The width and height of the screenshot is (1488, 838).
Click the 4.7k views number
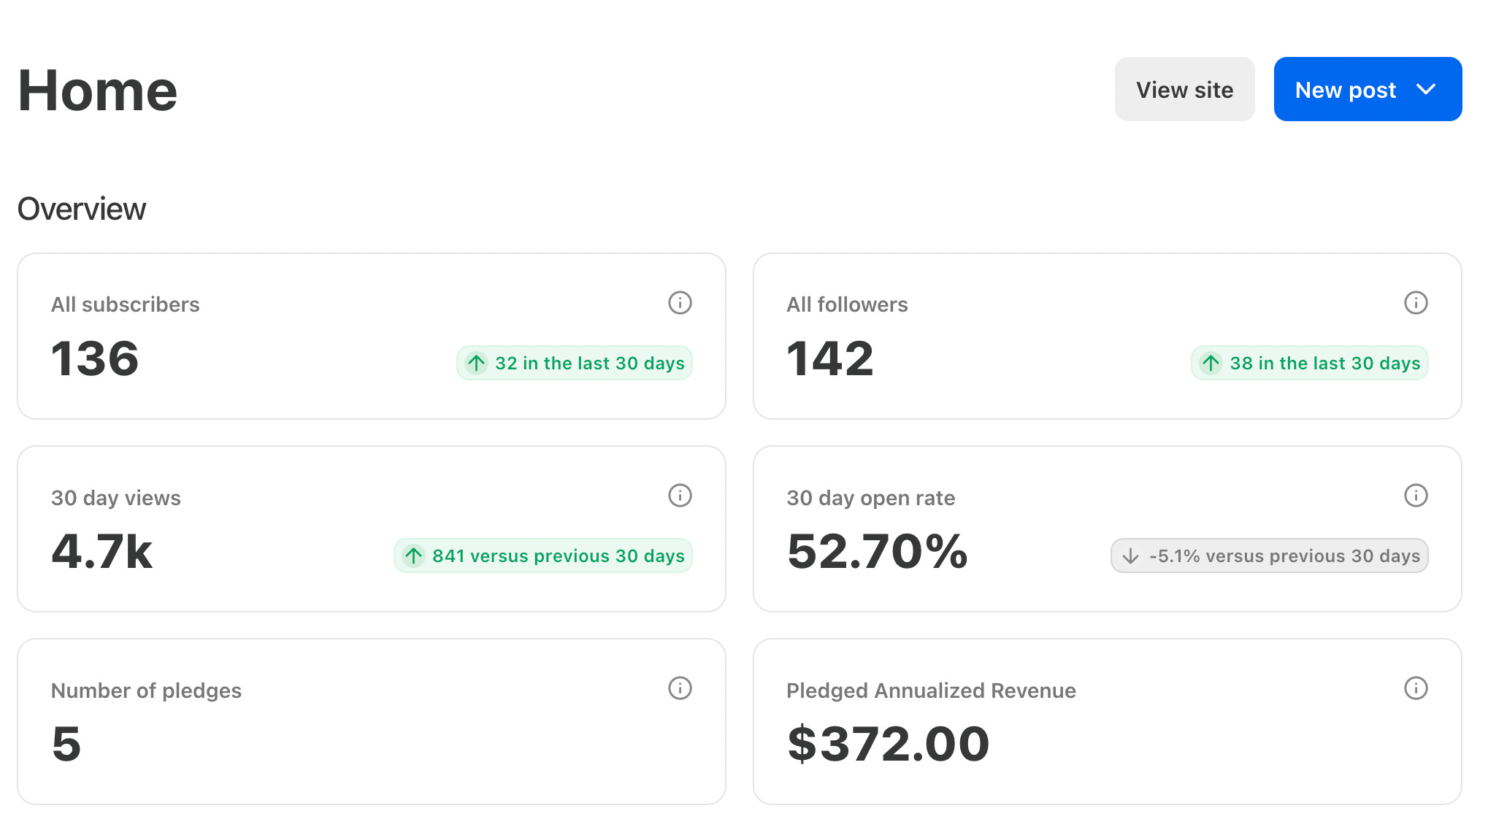101,552
